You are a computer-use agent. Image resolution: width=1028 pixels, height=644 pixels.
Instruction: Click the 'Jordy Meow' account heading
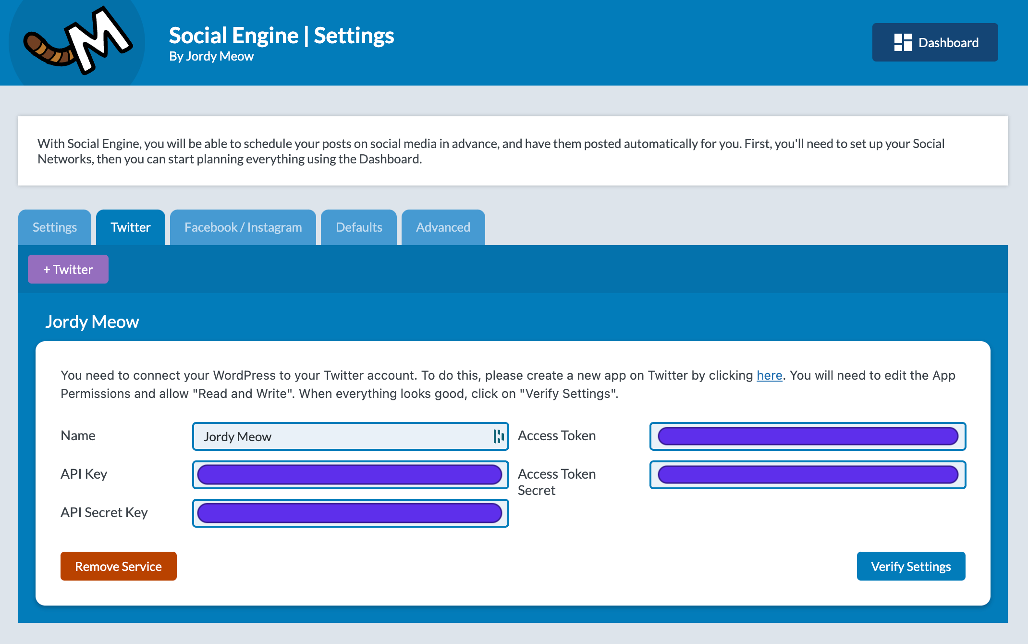92,322
